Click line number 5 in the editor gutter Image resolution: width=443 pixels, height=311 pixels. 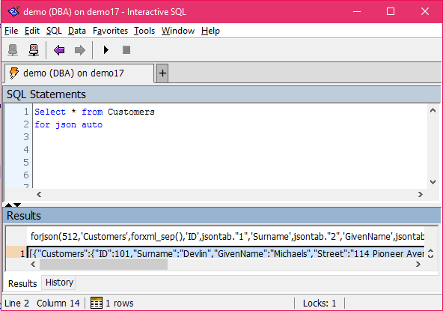(x=26, y=163)
